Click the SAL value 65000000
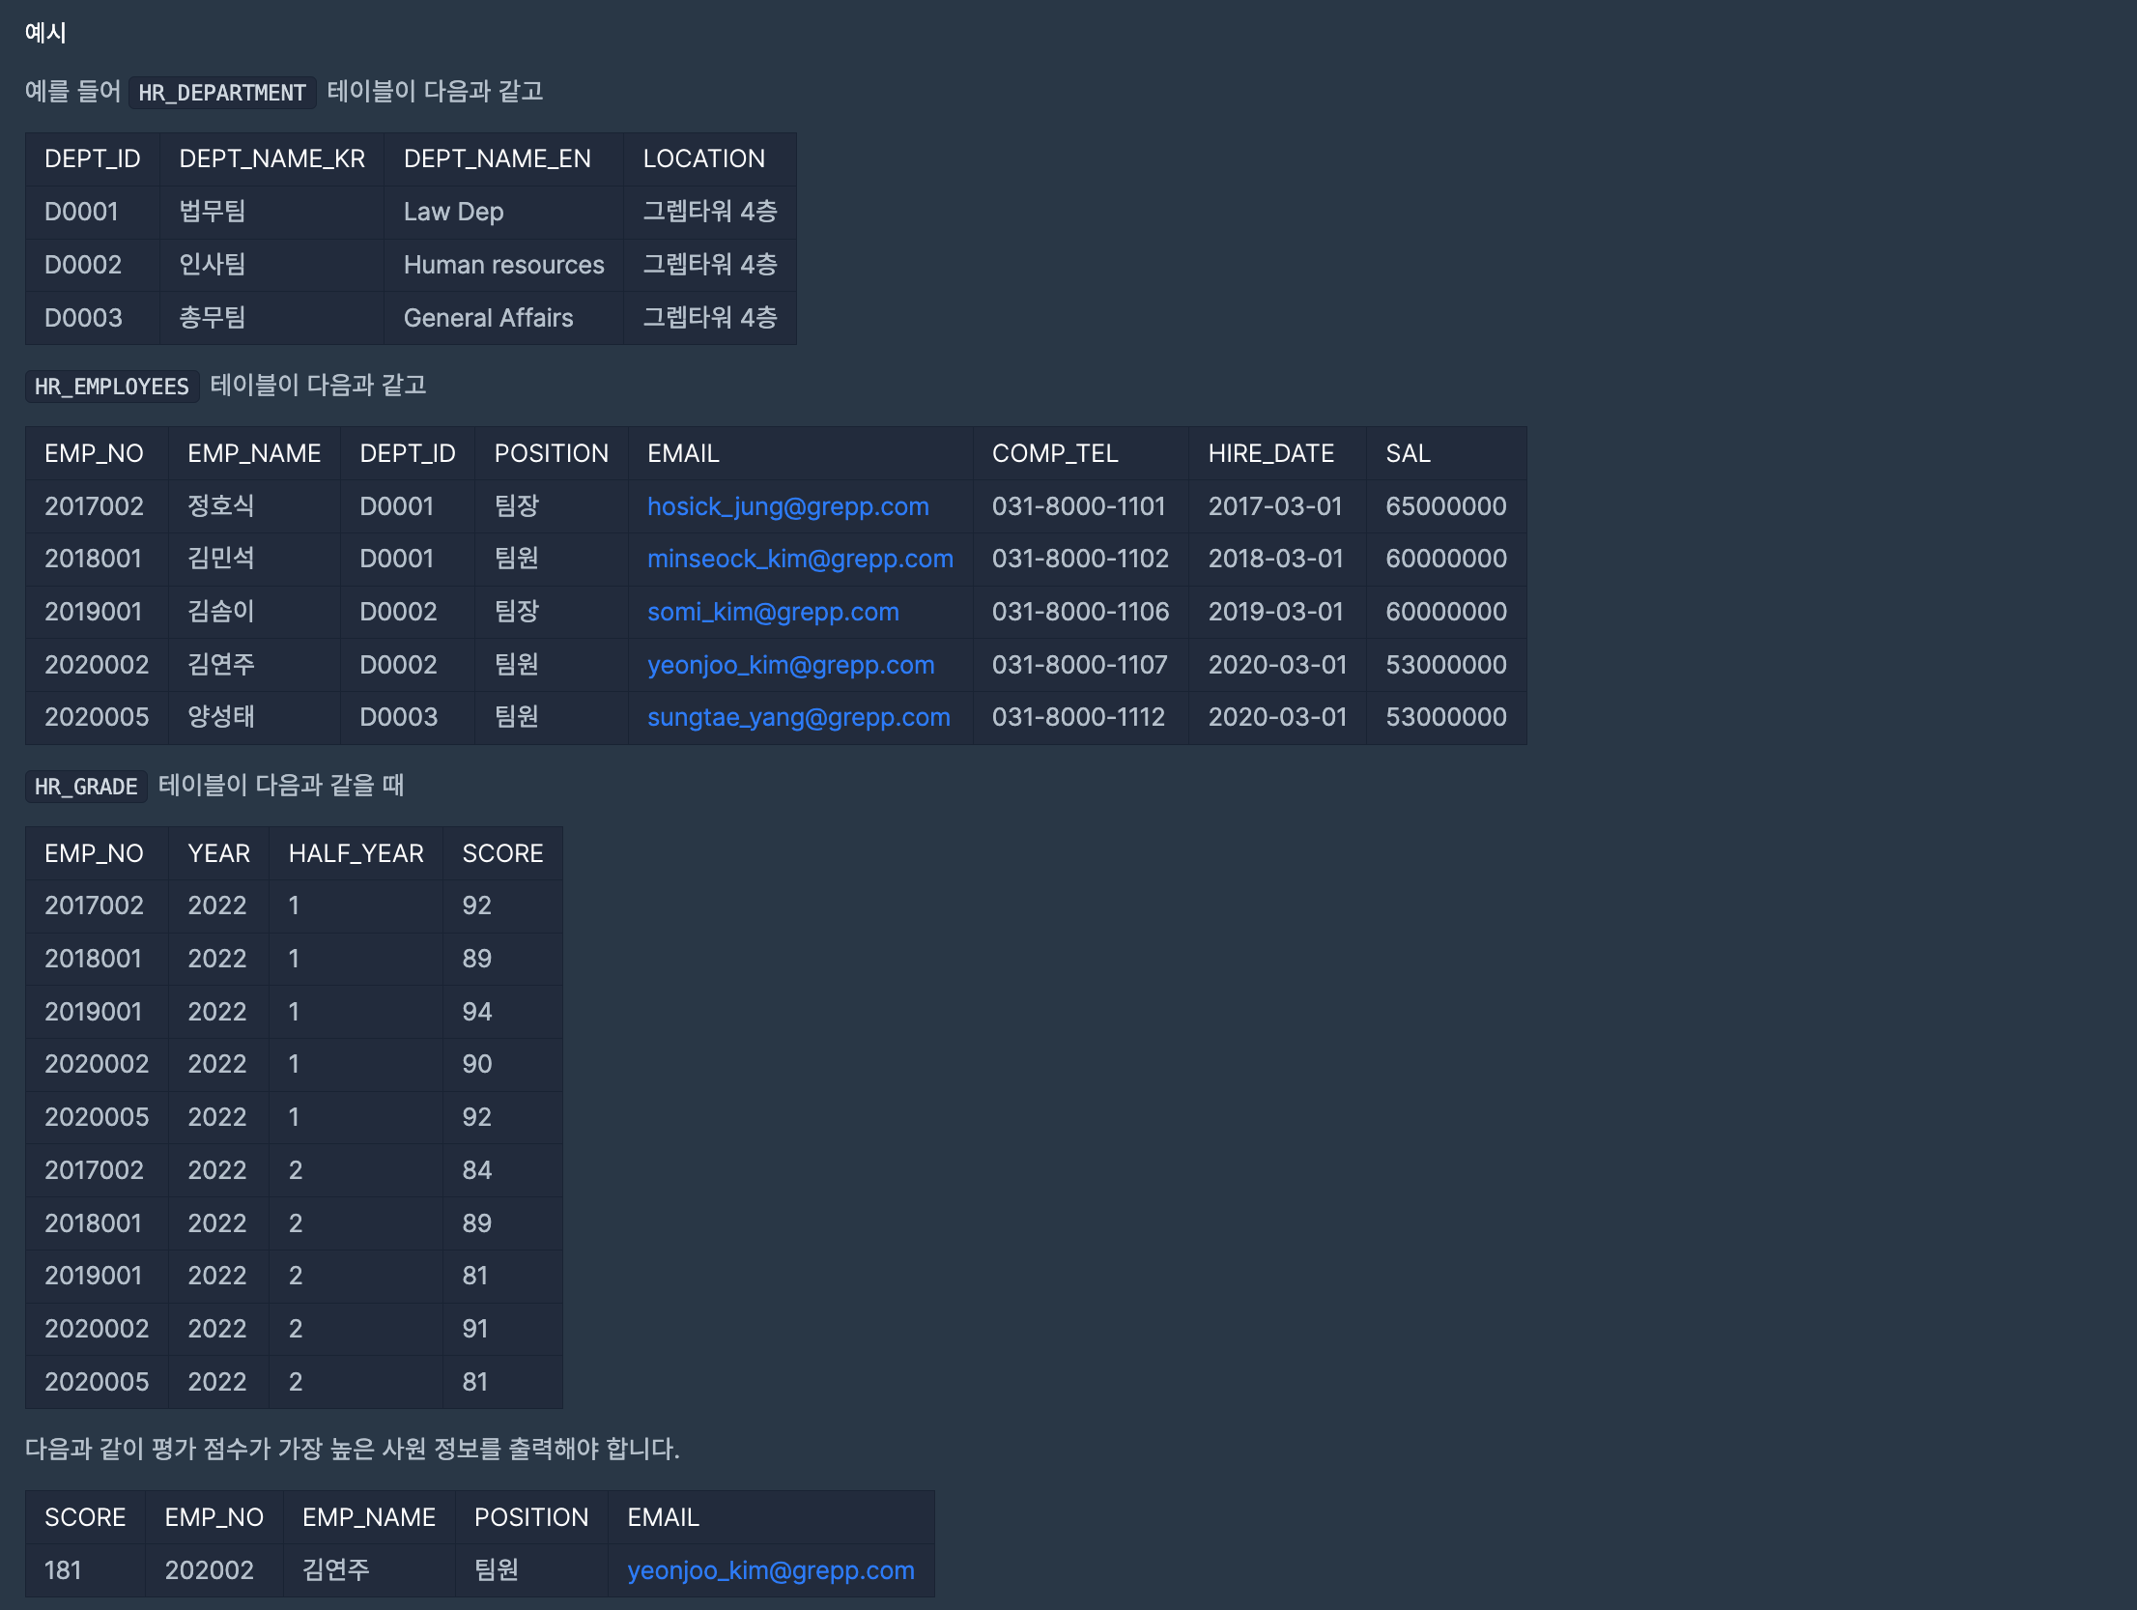Viewport: 2137px width, 1610px height. click(x=1445, y=506)
